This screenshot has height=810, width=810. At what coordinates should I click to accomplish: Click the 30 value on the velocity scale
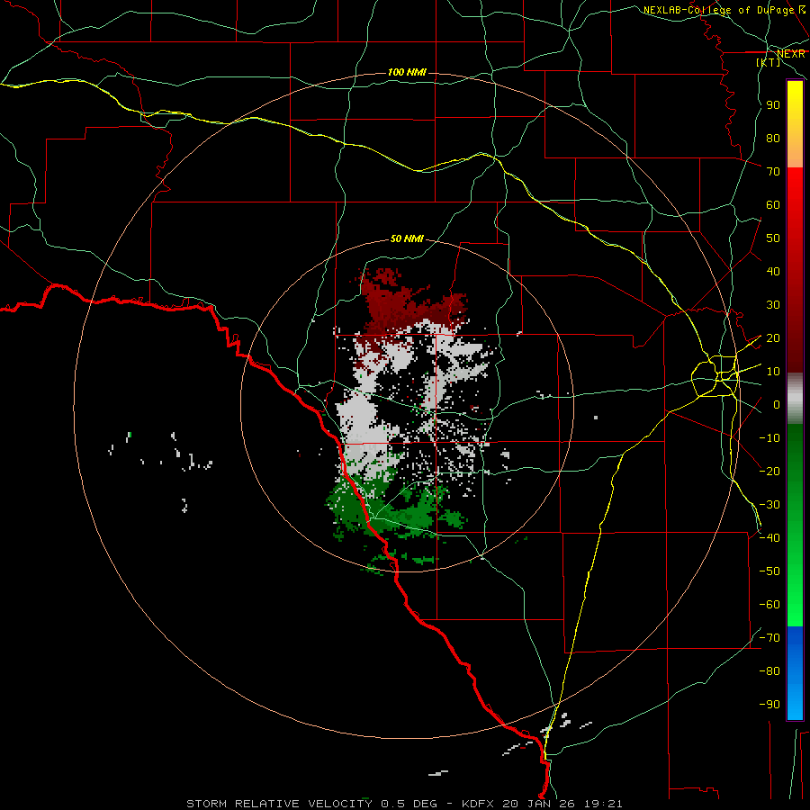773,305
